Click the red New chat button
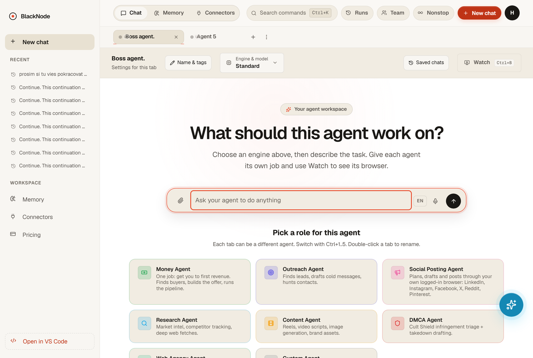The width and height of the screenshot is (533, 358). (479, 13)
